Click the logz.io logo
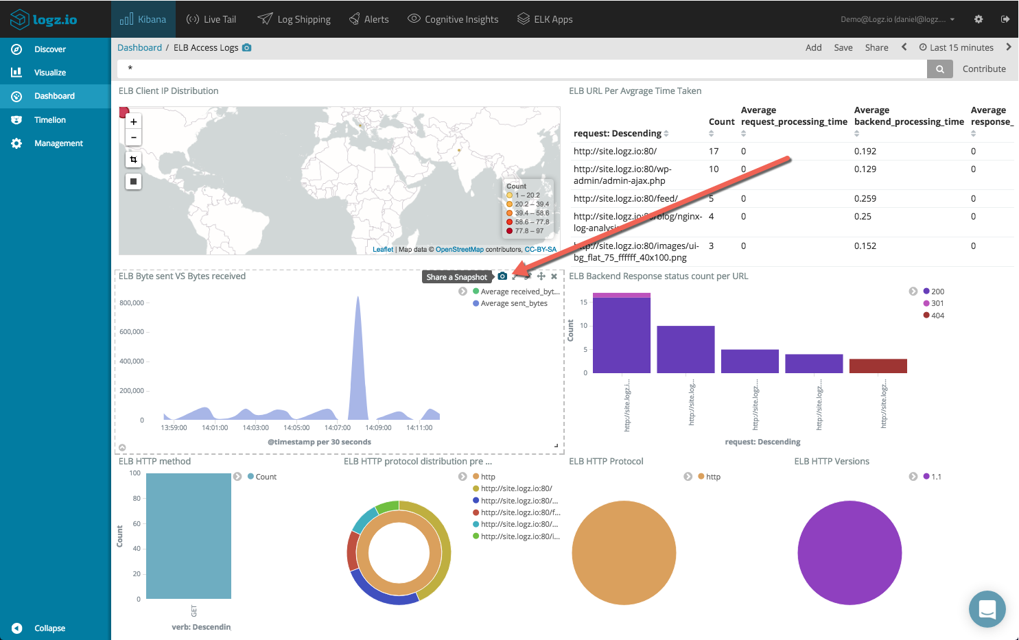1019x640 pixels. 43,19
